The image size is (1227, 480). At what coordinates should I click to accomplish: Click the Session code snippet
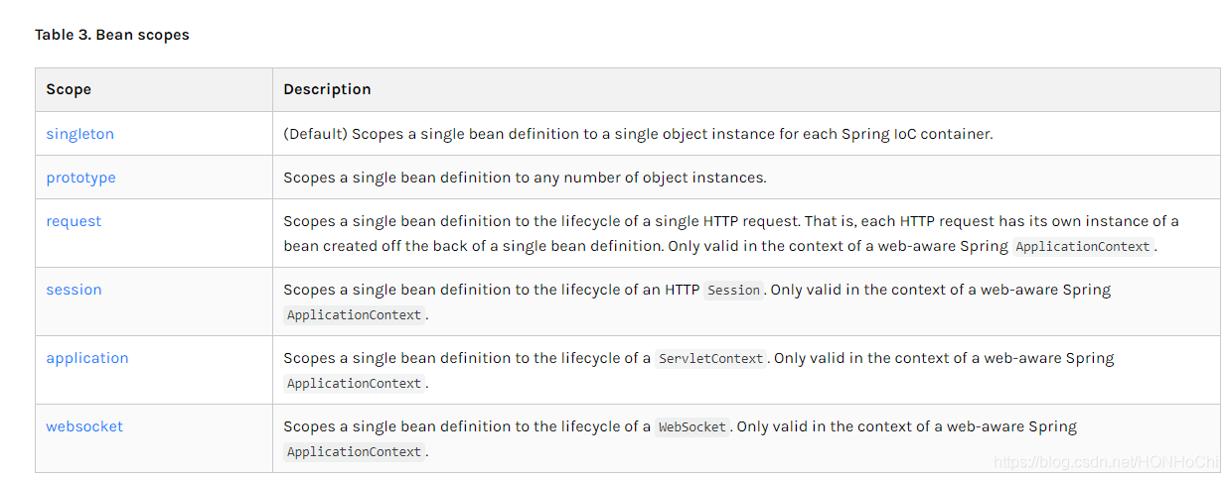(x=733, y=291)
